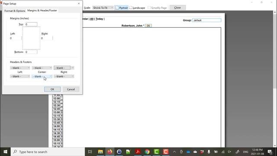Click the 14:30 time slot
Screen dimensions: 277x156
point(57,133)
